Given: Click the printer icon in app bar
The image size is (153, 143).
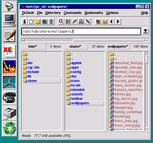Looking at the screenshot, I should pyautogui.click(x=9, y=113).
